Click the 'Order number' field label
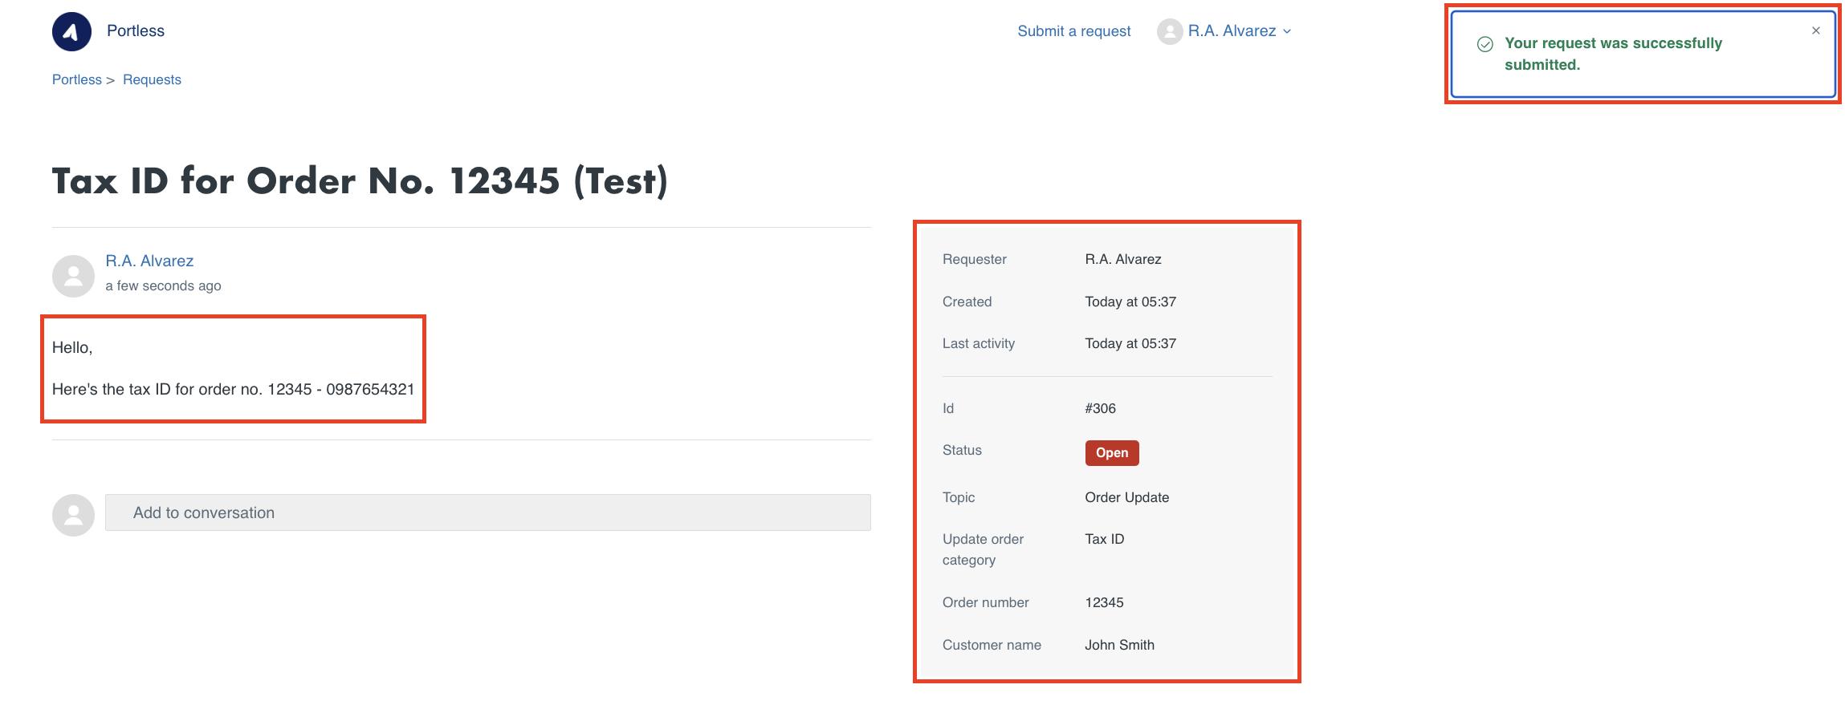This screenshot has width=1845, height=717. point(985,602)
